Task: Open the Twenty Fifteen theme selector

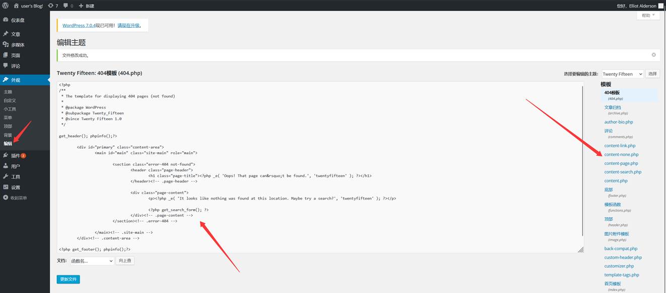Action: pos(622,74)
